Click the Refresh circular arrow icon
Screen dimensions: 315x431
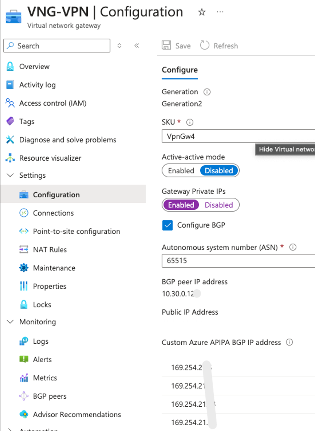204,45
